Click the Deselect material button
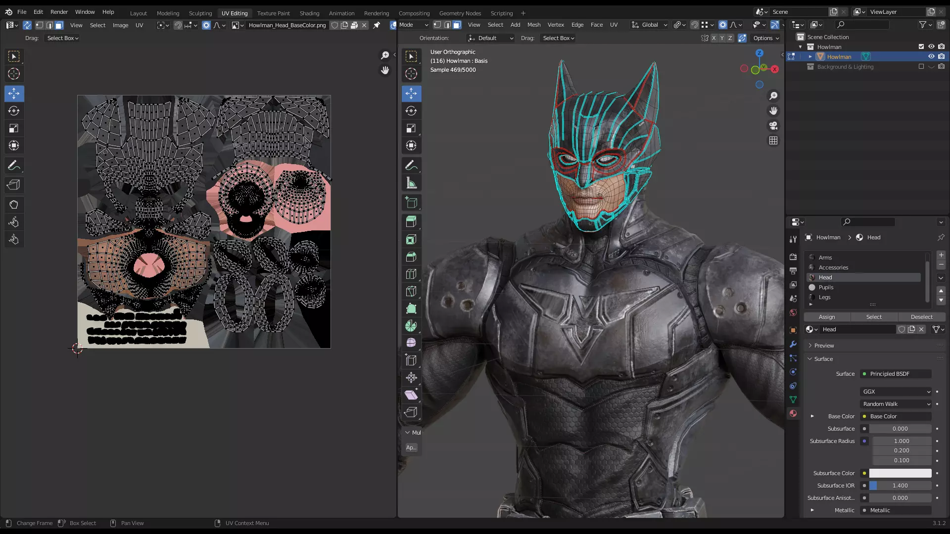 click(x=921, y=317)
